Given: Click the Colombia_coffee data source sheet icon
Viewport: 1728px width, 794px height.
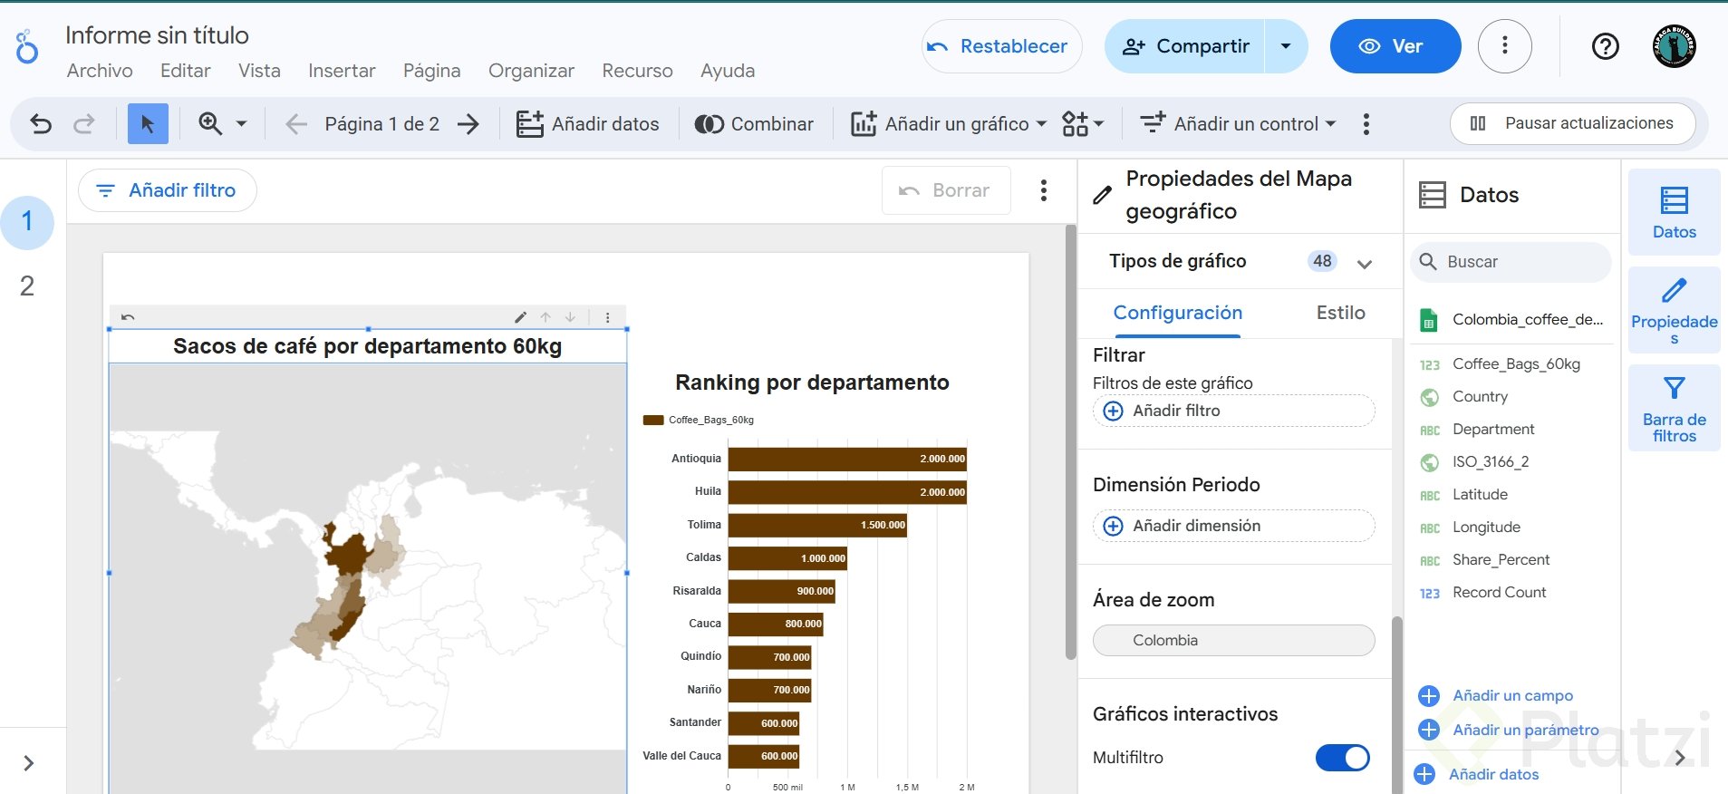Looking at the screenshot, I should coord(1429,320).
